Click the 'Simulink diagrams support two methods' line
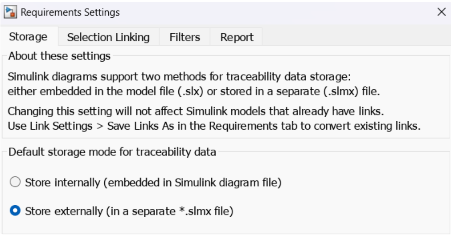This screenshot has width=451, height=235. [181, 76]
